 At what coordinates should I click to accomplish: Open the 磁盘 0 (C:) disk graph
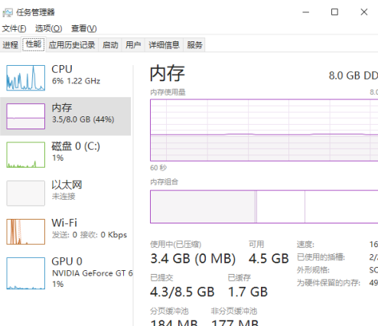(x=26, y=155)
